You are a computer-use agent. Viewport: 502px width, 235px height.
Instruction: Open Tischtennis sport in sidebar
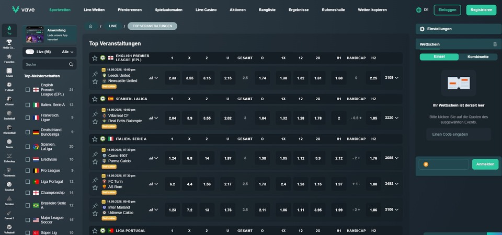coord(9,172)
